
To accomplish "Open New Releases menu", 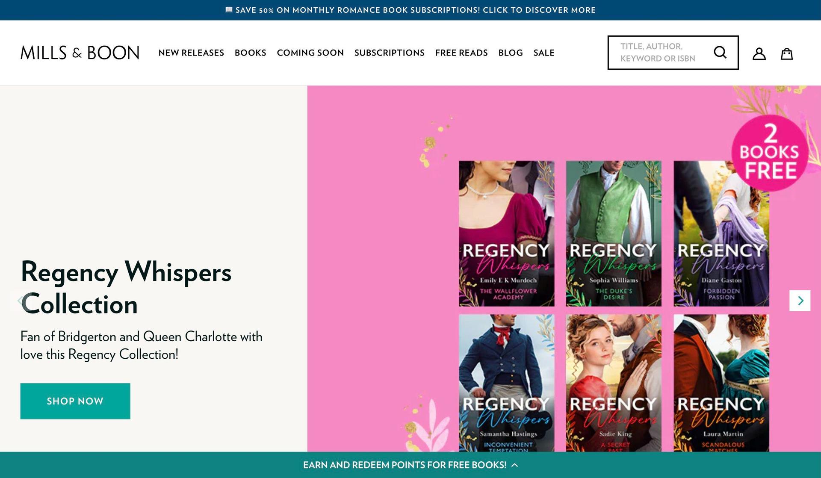I will coord(191,53).
